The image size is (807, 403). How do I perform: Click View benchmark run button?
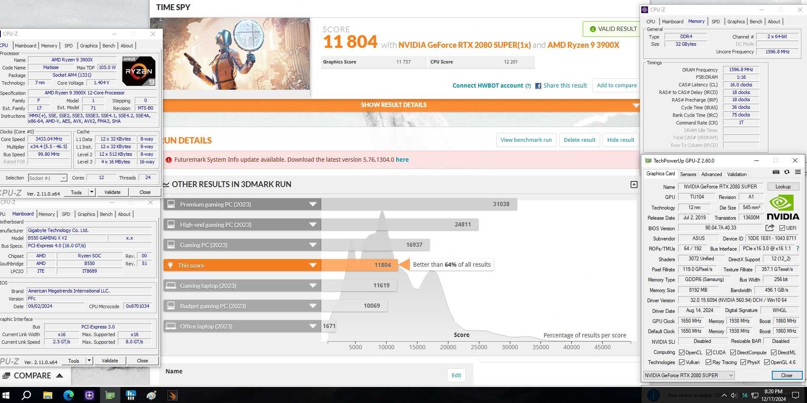(x=526, y=140)
